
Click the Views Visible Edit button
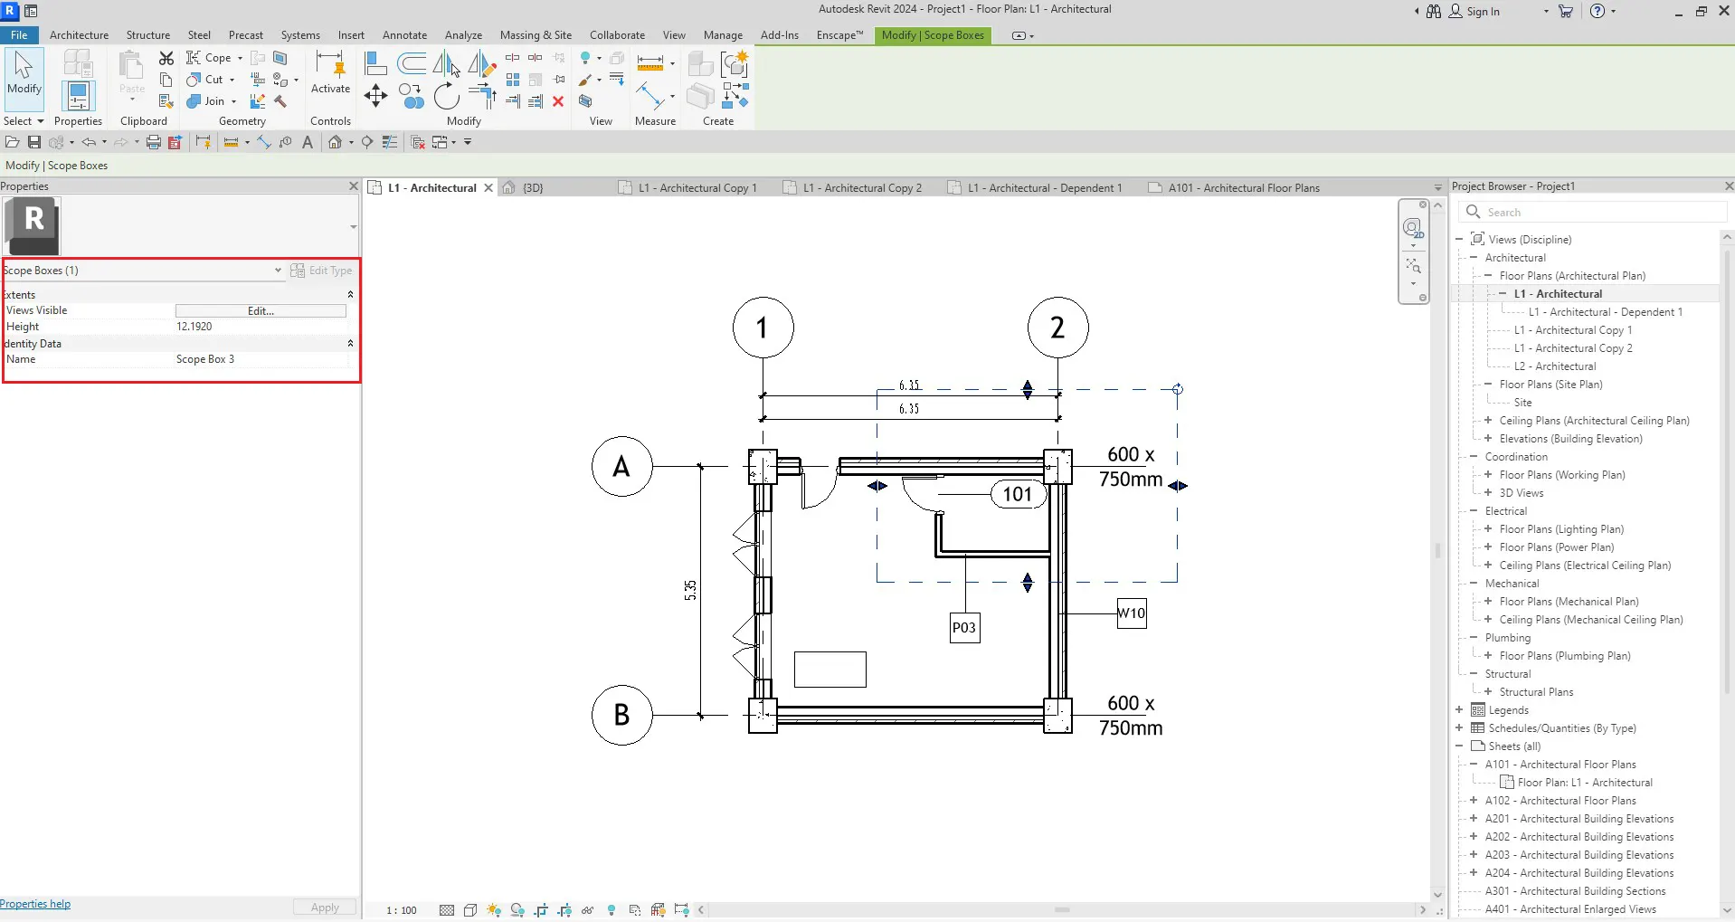click(261, 311)
